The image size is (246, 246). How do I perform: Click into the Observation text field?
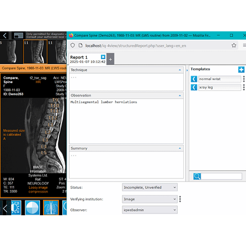point(126,121)
